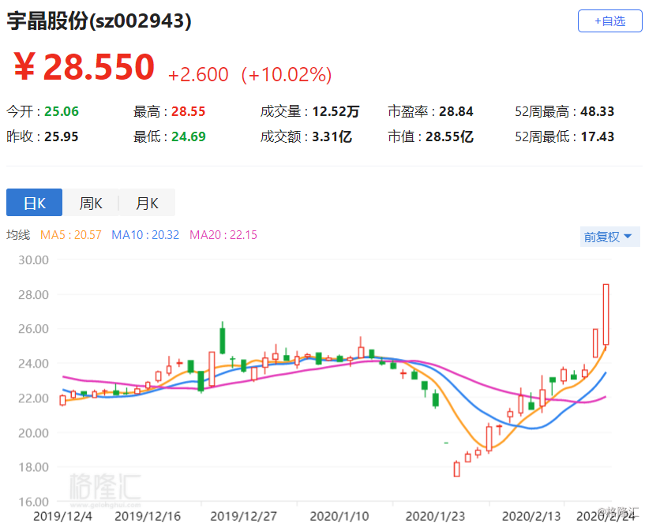Add the stock via +自选 button
645x523 pixels.
click(610, 21)
